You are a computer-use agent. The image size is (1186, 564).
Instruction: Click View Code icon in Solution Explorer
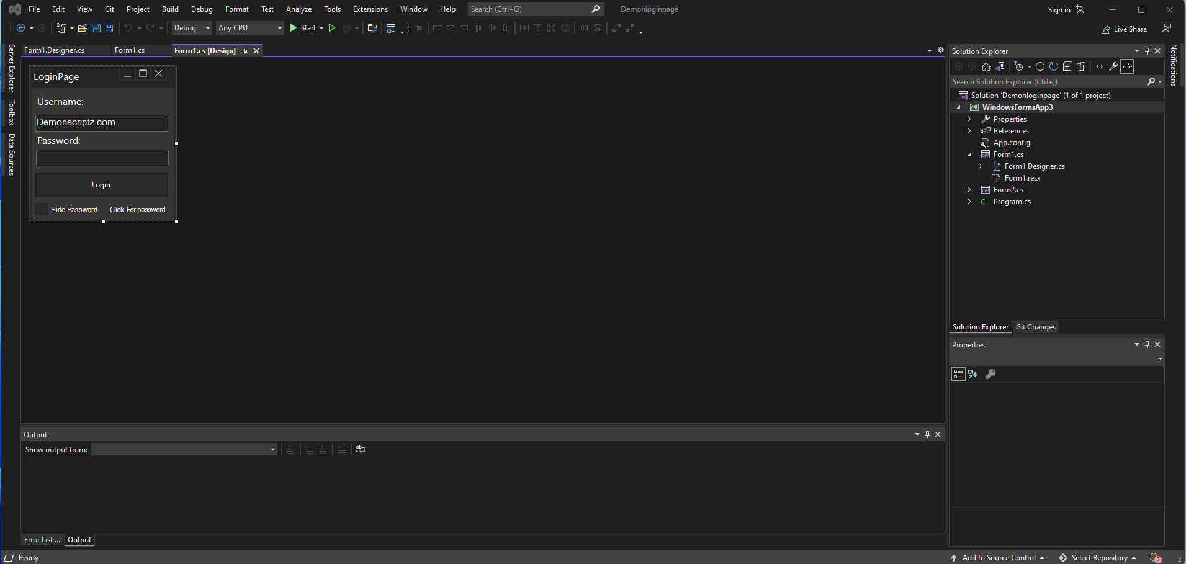(1100, 66)
